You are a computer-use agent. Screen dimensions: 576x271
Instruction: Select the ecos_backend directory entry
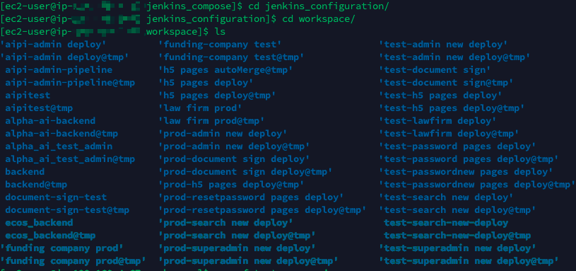tap(39, 223)
